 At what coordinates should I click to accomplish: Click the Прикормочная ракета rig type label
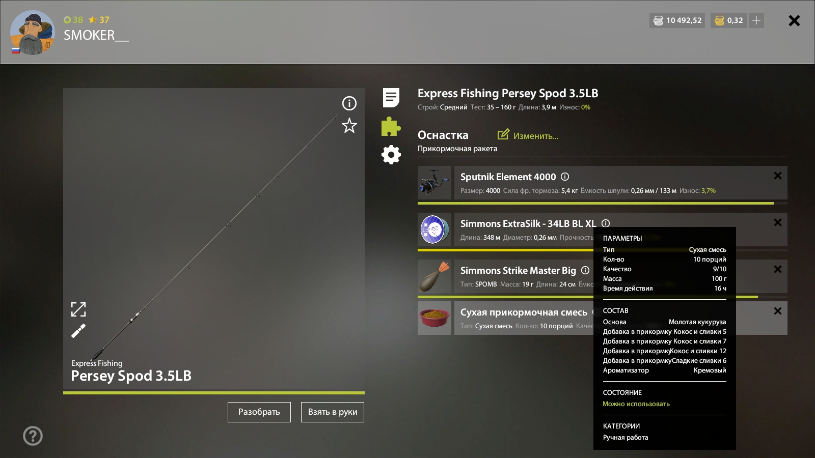coord(457,149)
